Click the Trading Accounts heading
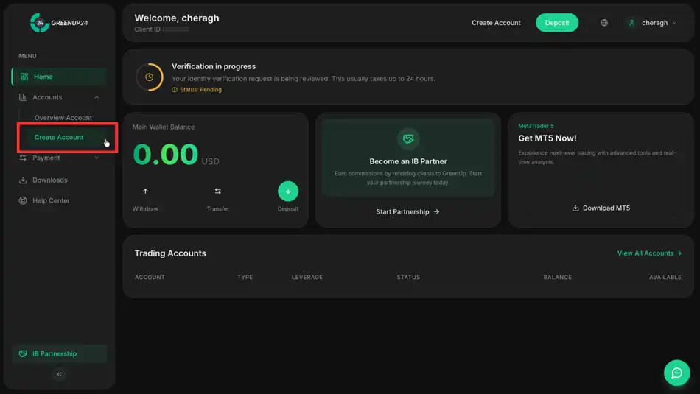This screenshot has width=700, height=394. 170,253
